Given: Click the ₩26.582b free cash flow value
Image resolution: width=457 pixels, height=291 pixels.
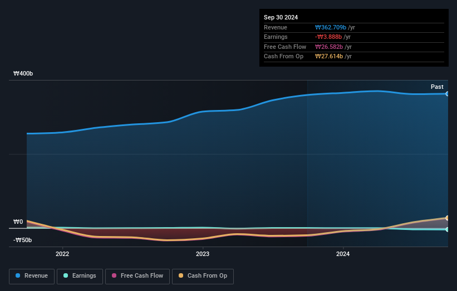Looking at the screenshot, I should (329, 47).
